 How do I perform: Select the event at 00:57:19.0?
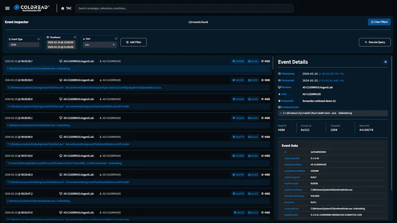(137, 160)
